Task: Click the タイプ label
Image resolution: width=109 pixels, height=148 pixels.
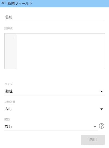Action: click(8, 84)
